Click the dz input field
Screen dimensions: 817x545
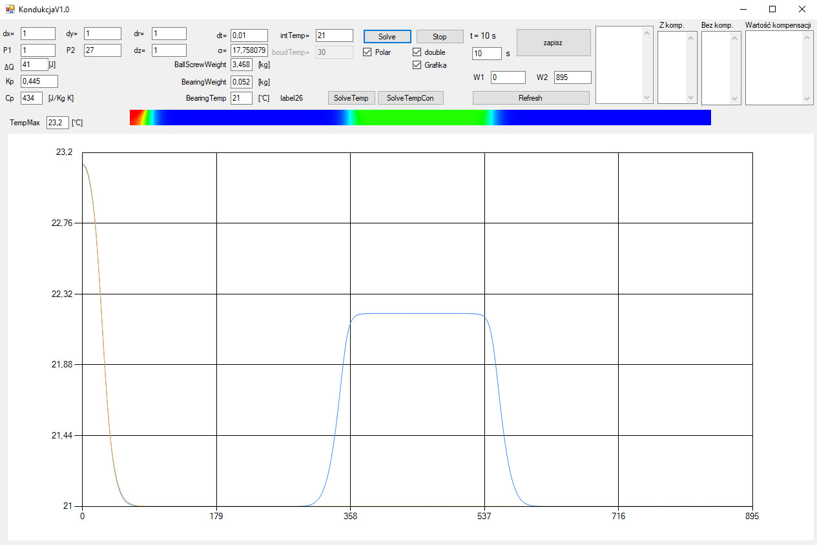[169, 50]
